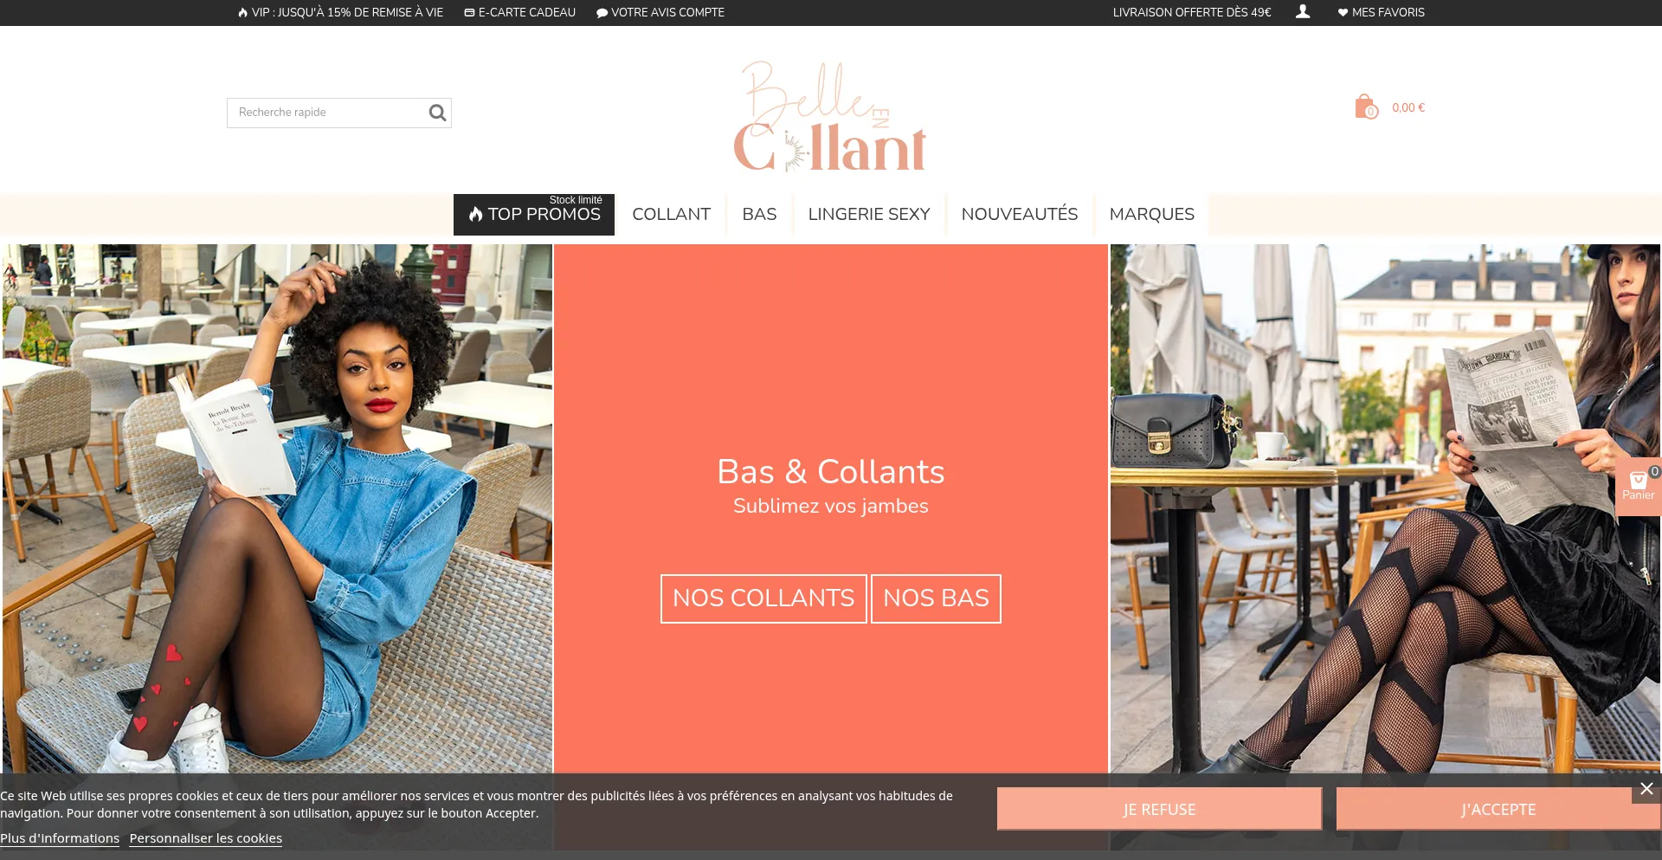
Task: Click the NOS BAS button
Action: (x=936, y=598)
